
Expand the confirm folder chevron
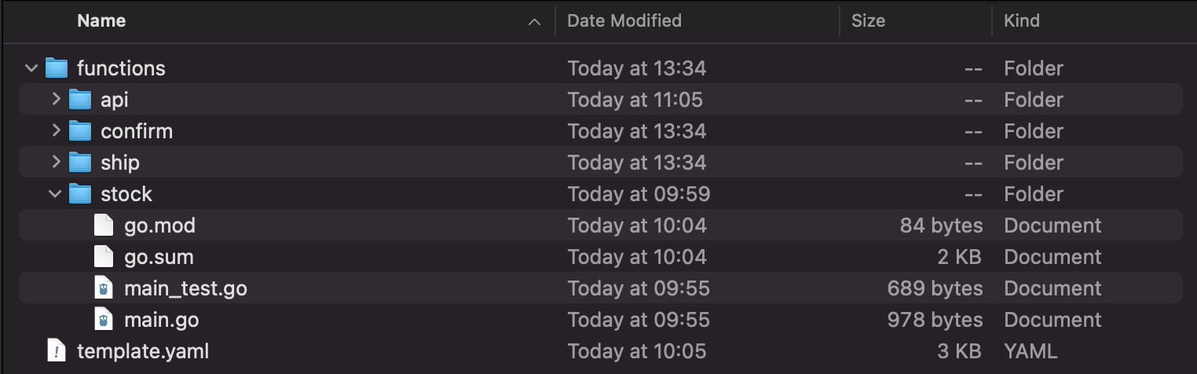coord(55,131)
